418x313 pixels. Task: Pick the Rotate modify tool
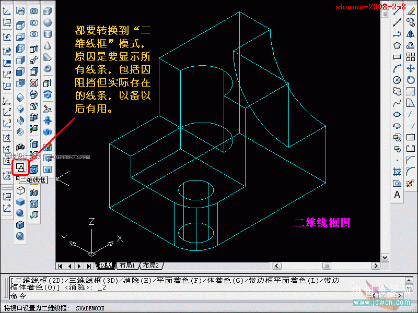[411, 80]
